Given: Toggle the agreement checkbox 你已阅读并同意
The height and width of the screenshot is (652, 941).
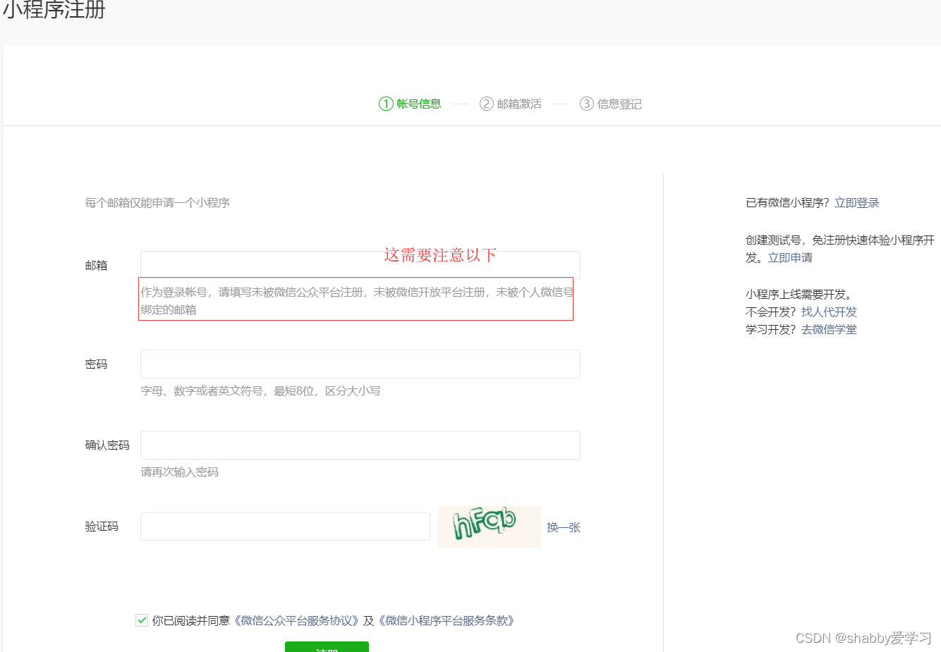Looking at the screenshot, I should click(x=142, y=620).
